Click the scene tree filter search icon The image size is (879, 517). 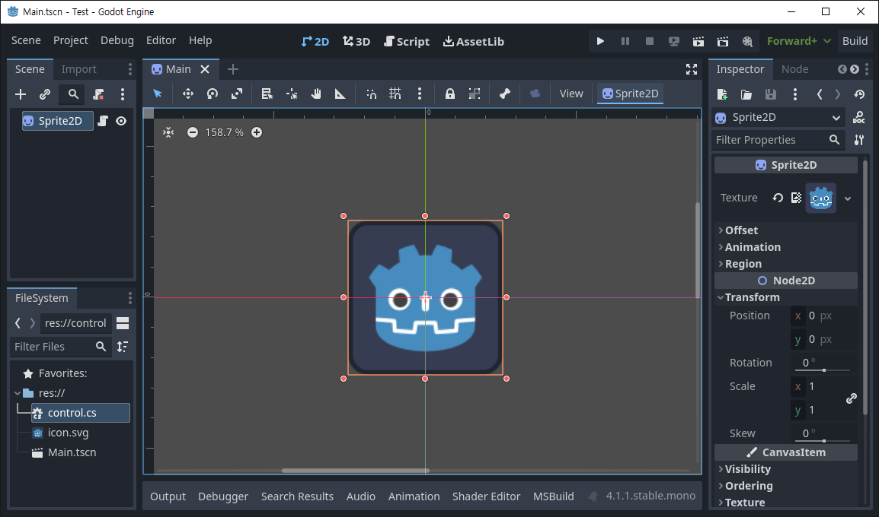click(x=73, y=94)
